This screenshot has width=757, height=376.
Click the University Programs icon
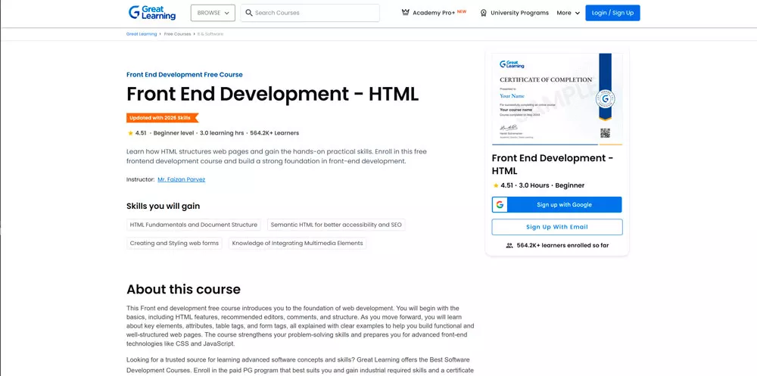point(483,13)
